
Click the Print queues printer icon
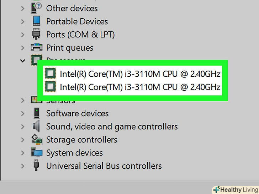(37, 47)
